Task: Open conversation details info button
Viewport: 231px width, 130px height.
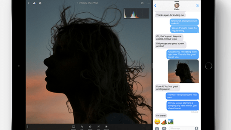Action: 197,6
